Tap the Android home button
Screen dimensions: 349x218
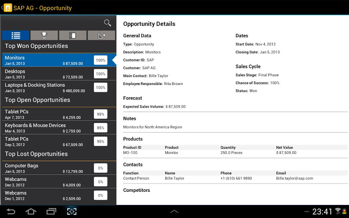(x=31, y=211)
